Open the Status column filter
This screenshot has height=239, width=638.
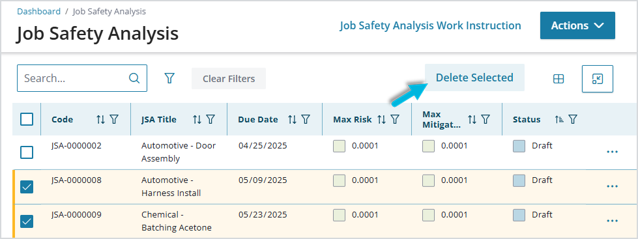(573, 119)
